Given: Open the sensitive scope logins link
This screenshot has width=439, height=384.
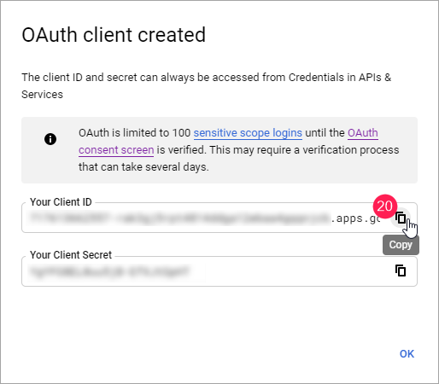Looking at the screenshot, I should click(248, 133).
